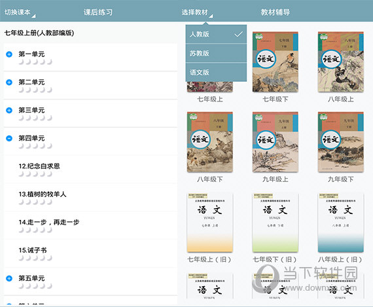Click the checkmark beside 人教版
Screen dimensions: 373x307
(239, 34)
